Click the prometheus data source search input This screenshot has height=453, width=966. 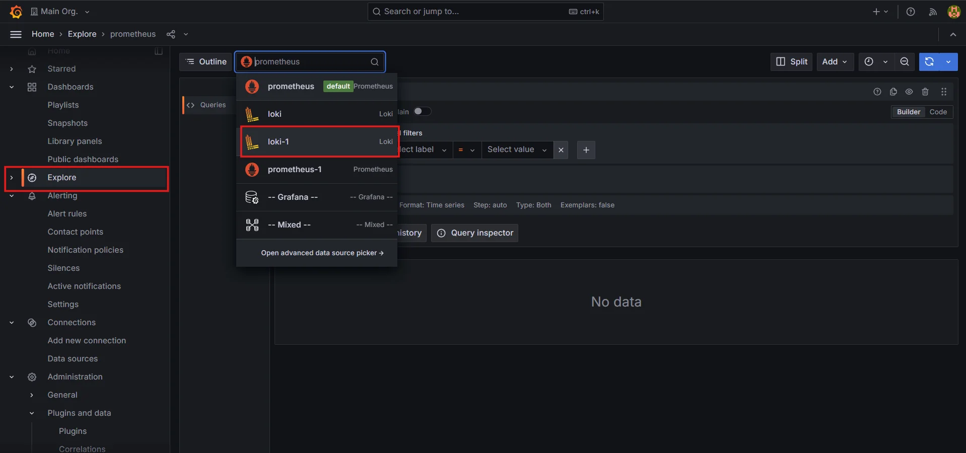(310, 62)
